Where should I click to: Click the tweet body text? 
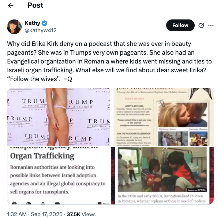point(109,61)
